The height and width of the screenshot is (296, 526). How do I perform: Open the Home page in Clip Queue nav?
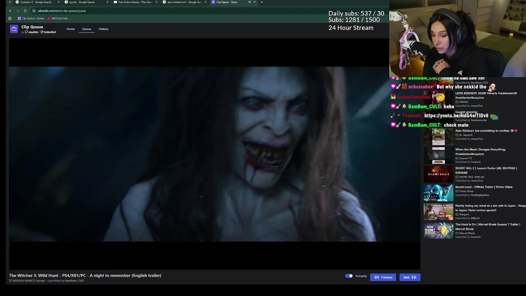(x=71, y=29)
